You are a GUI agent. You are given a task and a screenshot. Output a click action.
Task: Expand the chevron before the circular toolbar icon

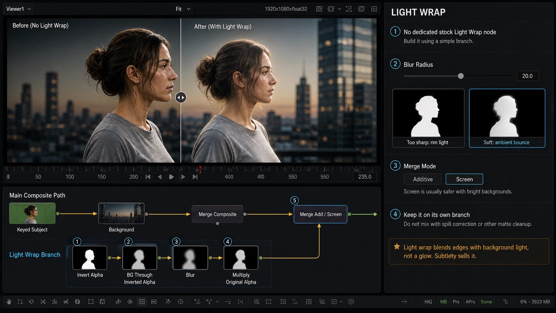point(341,302)
